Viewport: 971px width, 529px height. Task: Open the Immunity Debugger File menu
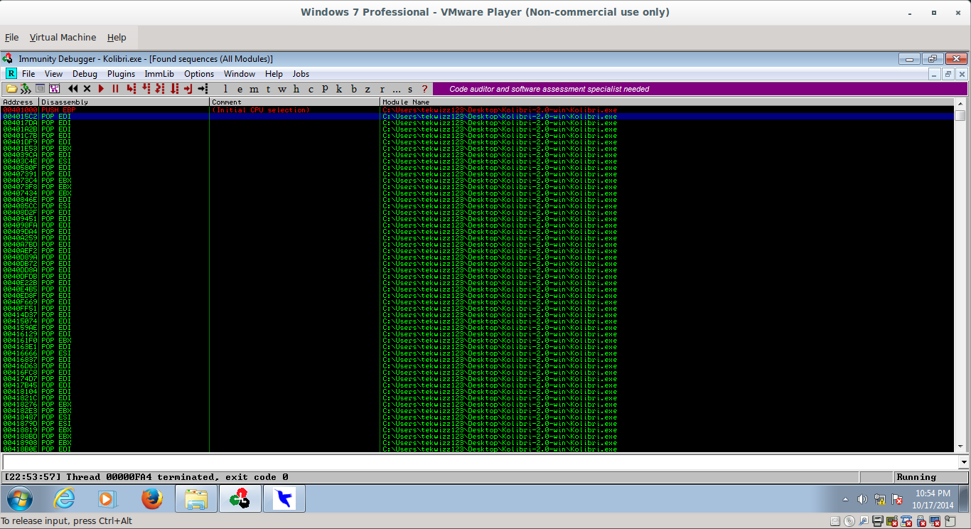(x=28, y=74)
